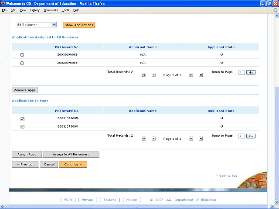Open the History menu

35,10
